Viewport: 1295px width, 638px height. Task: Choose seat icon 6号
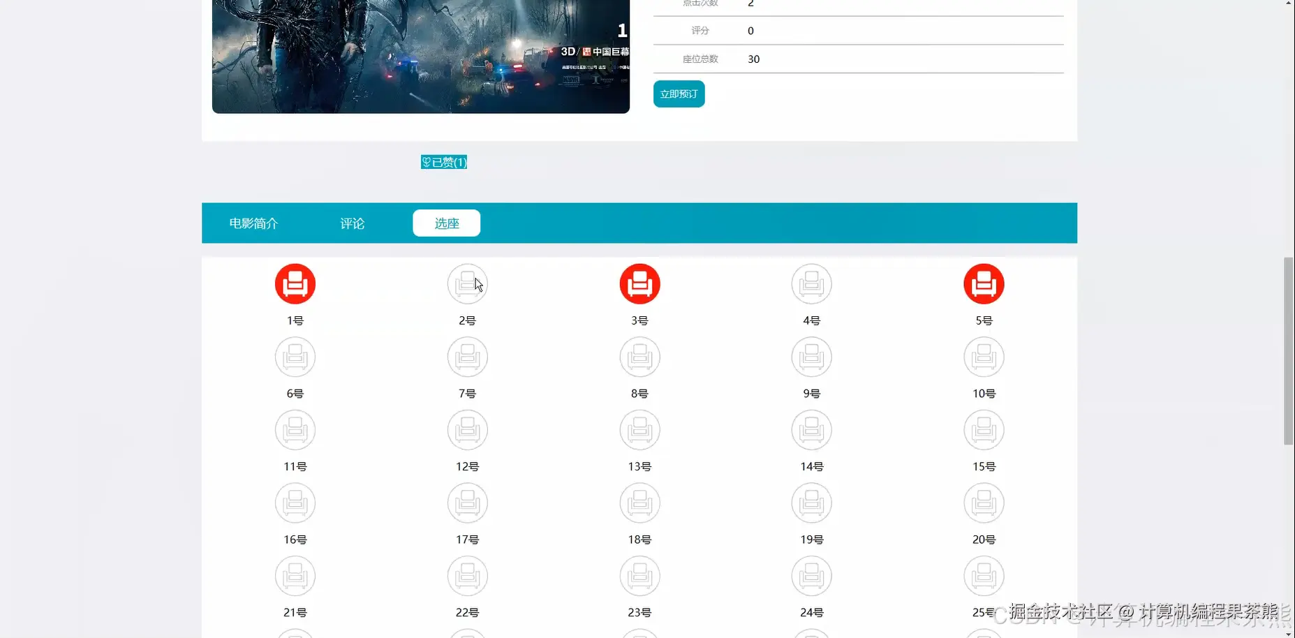click(295, 357)
